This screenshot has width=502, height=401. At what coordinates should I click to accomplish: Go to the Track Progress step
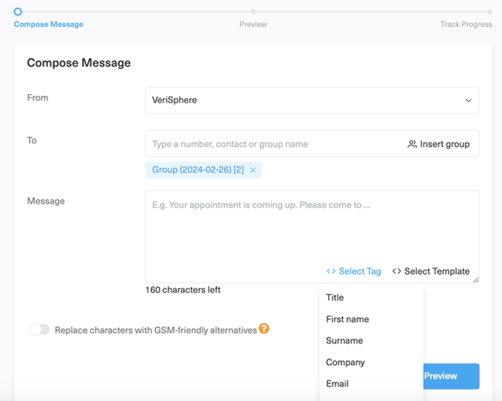coord(466,24)
